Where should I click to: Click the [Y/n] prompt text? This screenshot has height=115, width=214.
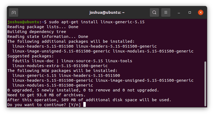[x=75, y=105]
